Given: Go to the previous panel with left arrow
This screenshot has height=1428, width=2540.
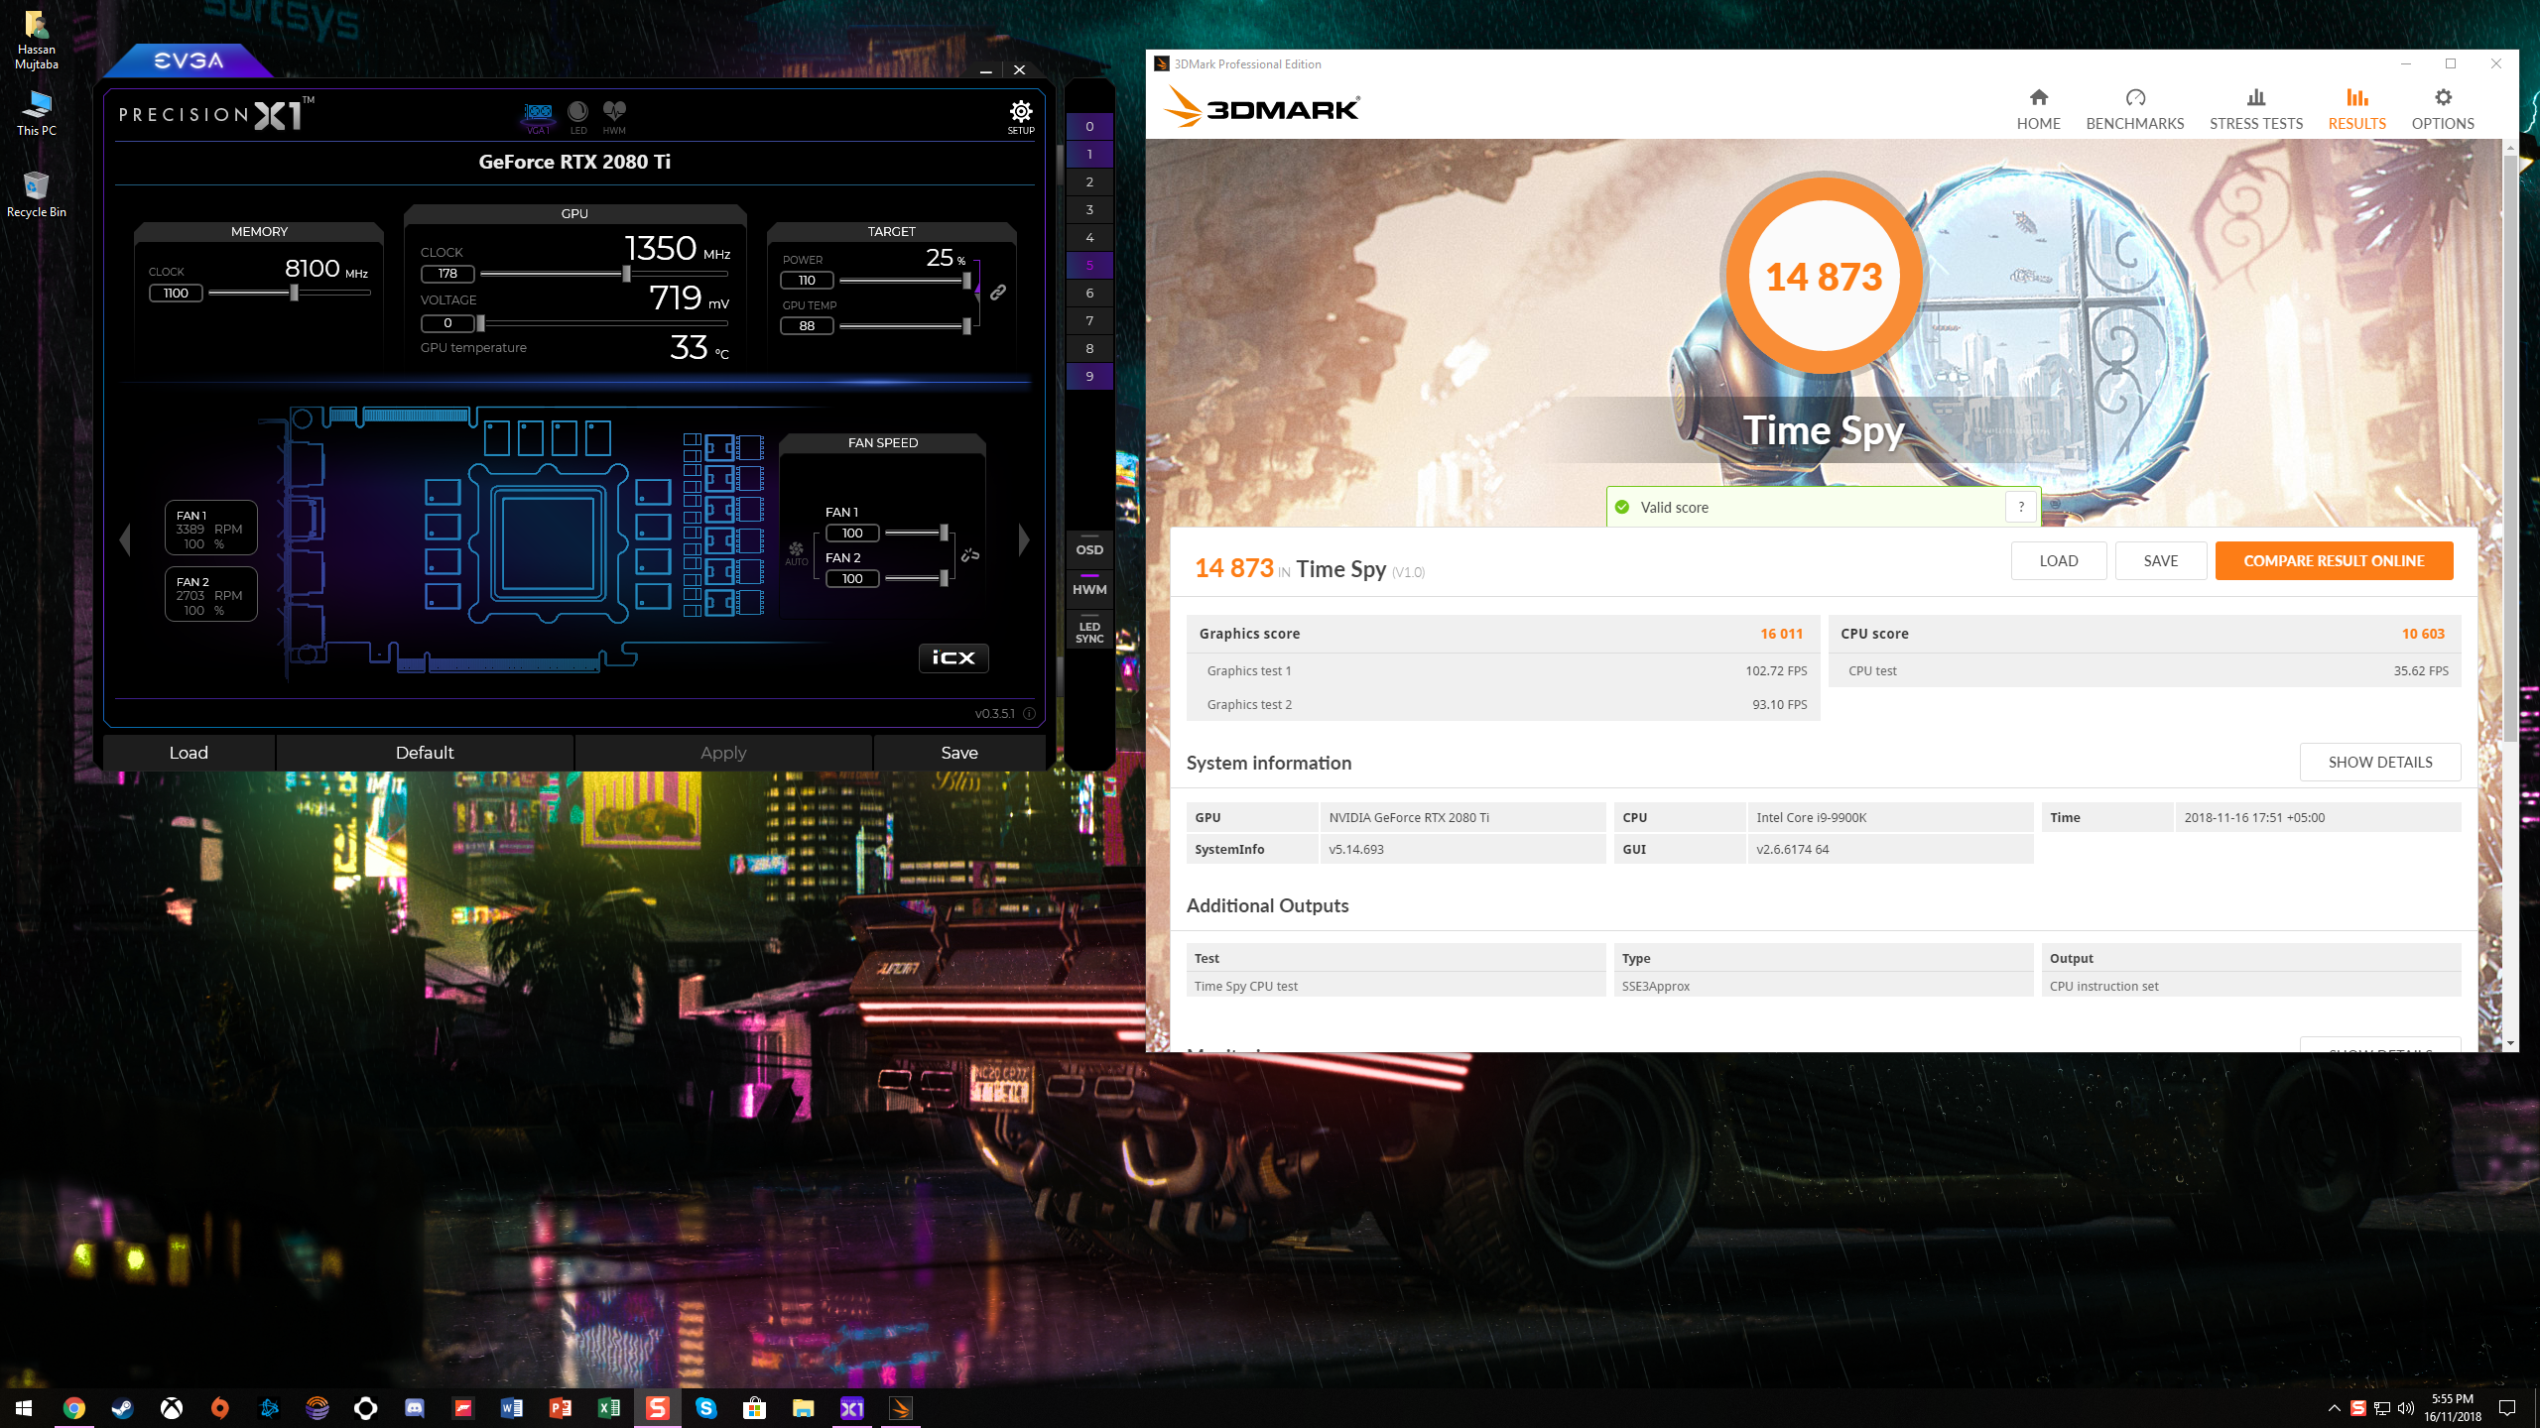Looking at the screenshot, I should point(125,540).
